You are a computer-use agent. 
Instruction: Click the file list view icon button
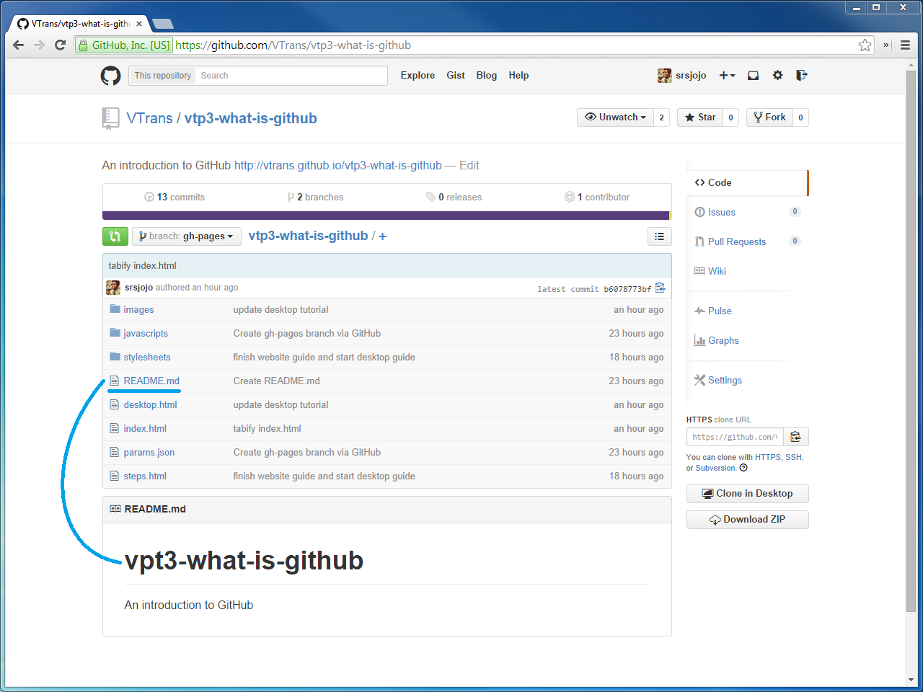[659, 236]
